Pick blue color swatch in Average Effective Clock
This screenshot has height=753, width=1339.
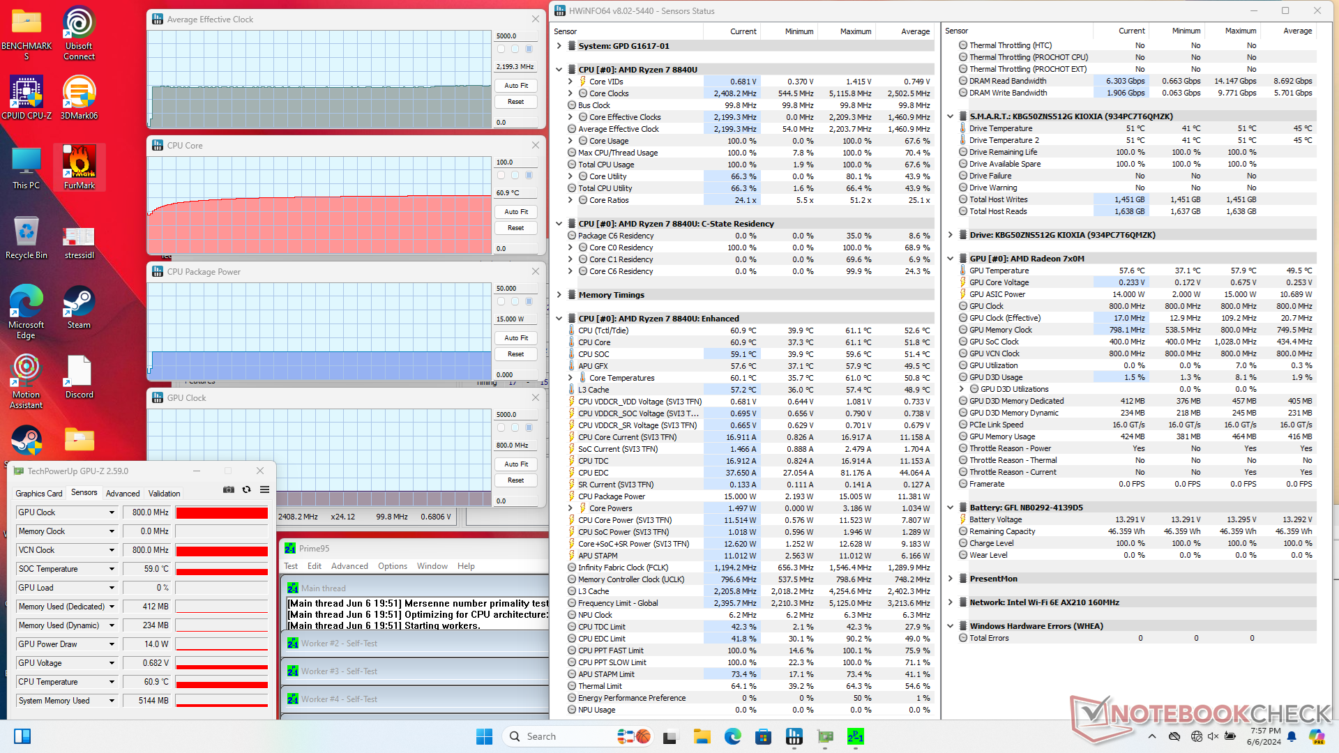[x=529, y=49]
